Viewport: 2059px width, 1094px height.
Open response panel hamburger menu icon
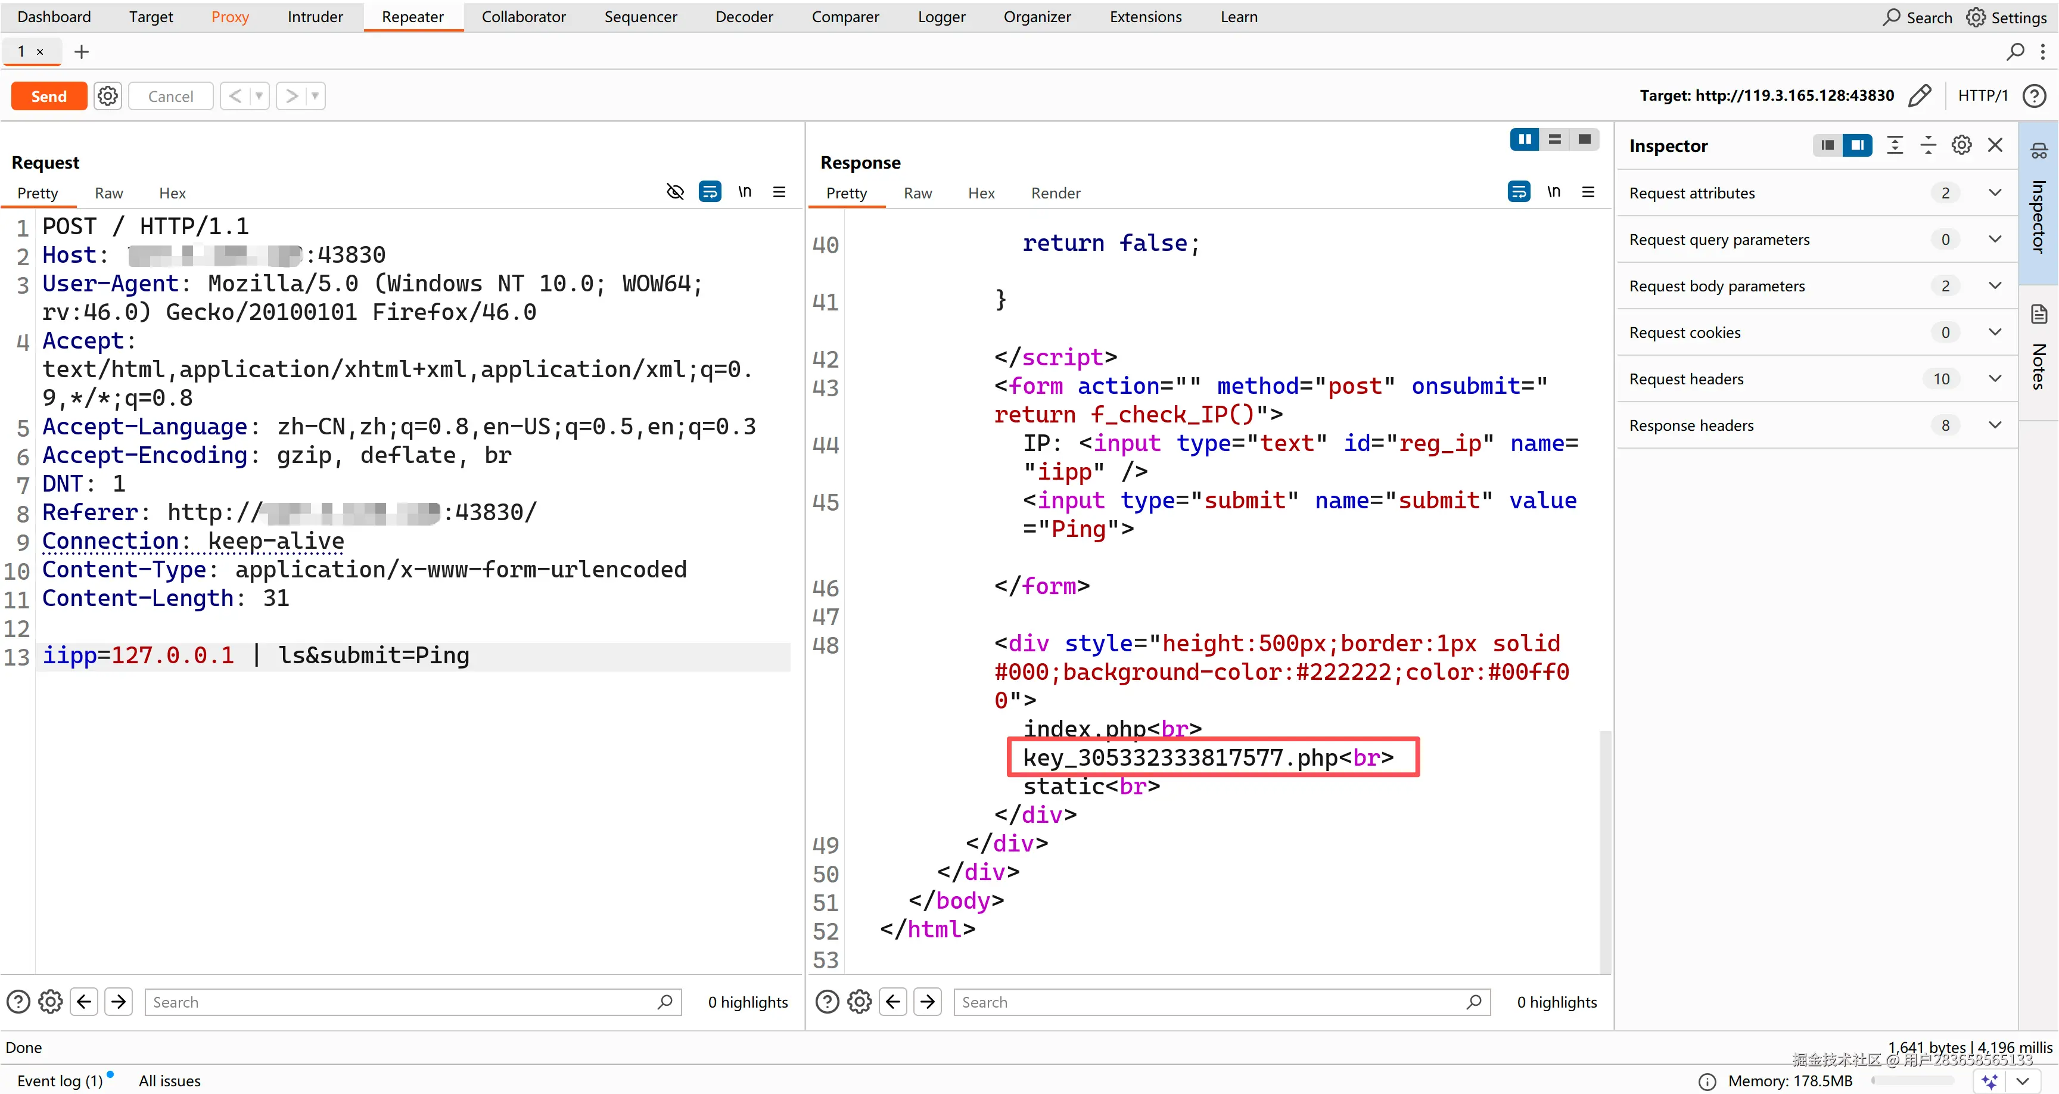[1588, 192]
